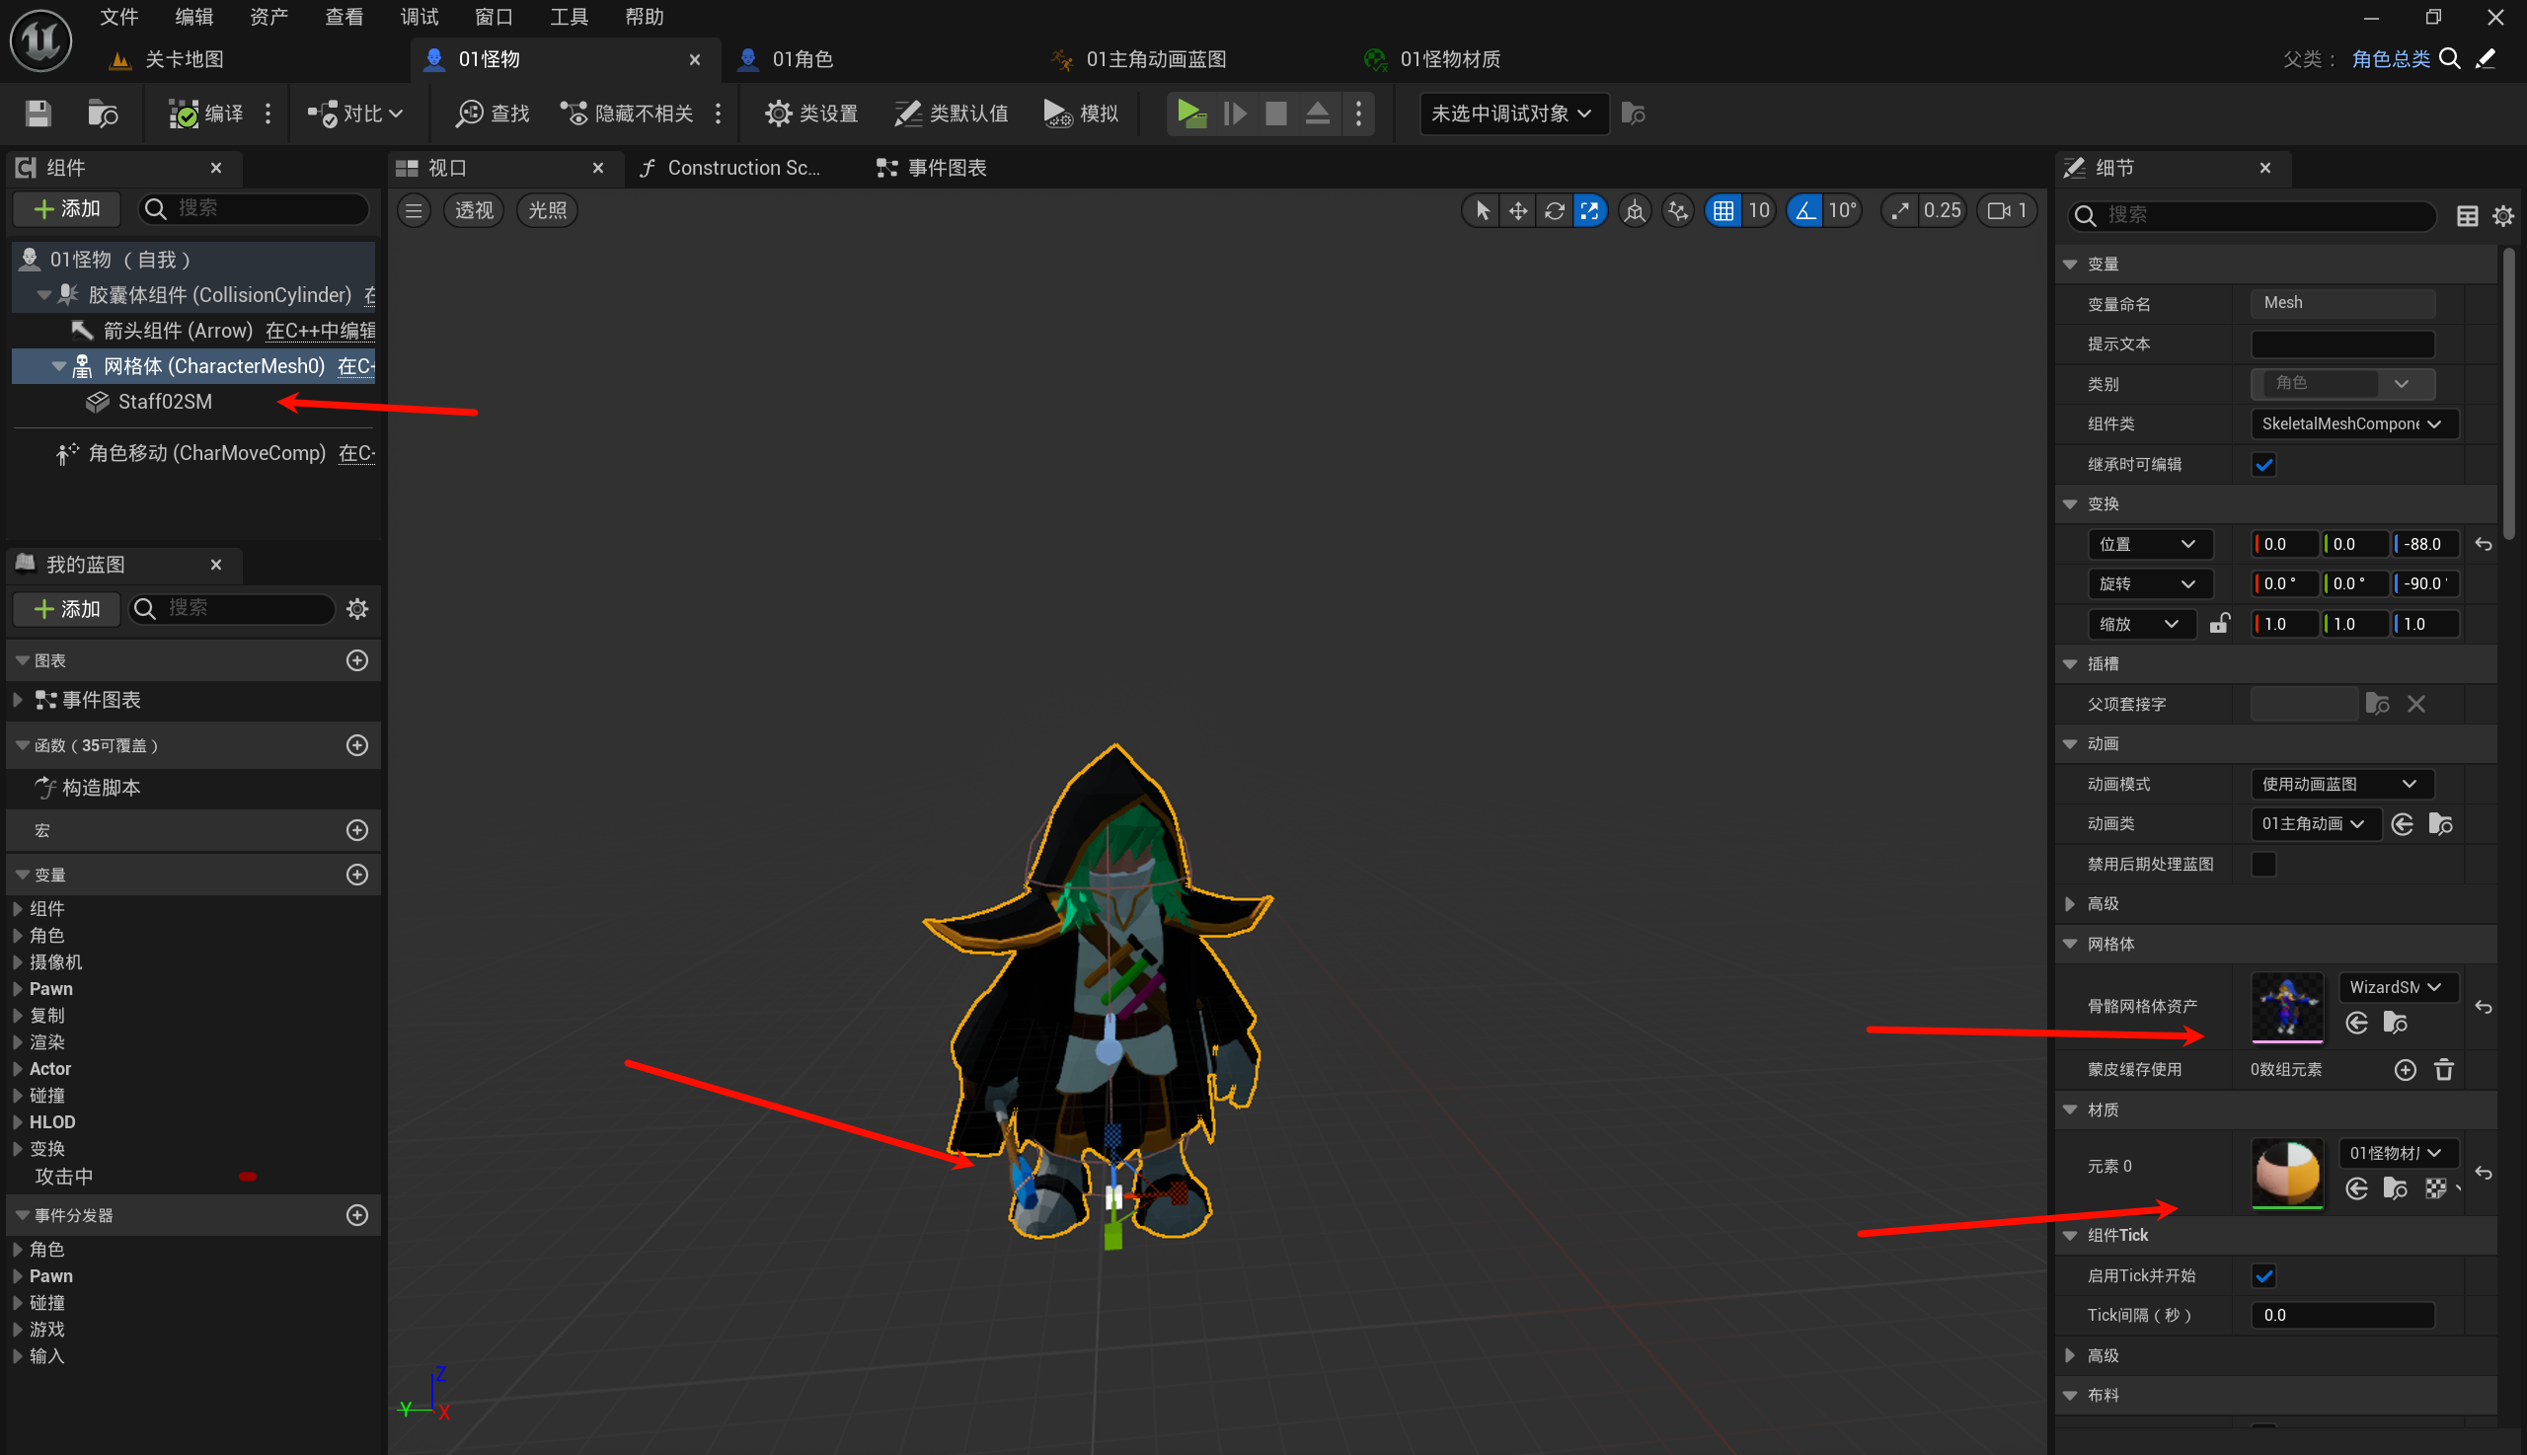Viewport: 2527px width, 1455px height.
Task: Collapse the CharacterMesh0 tree item
Action: click(x=58, y=367)
